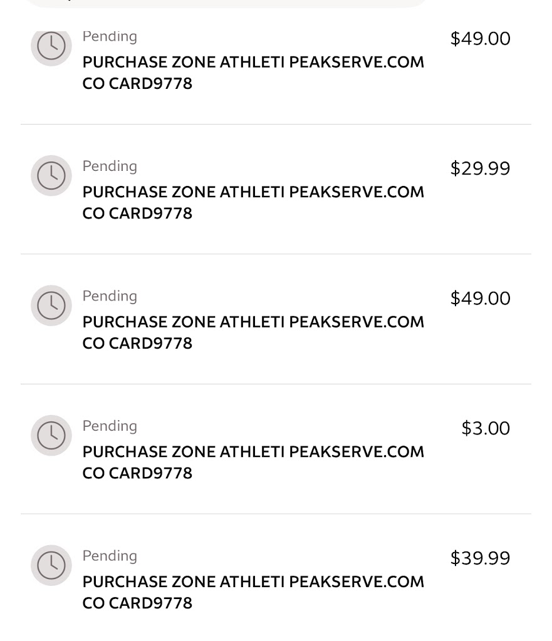Click clock icon of $49.00 charge above $29.99
This screenshot has width=552, height=641.
click(x=51, y=46)
